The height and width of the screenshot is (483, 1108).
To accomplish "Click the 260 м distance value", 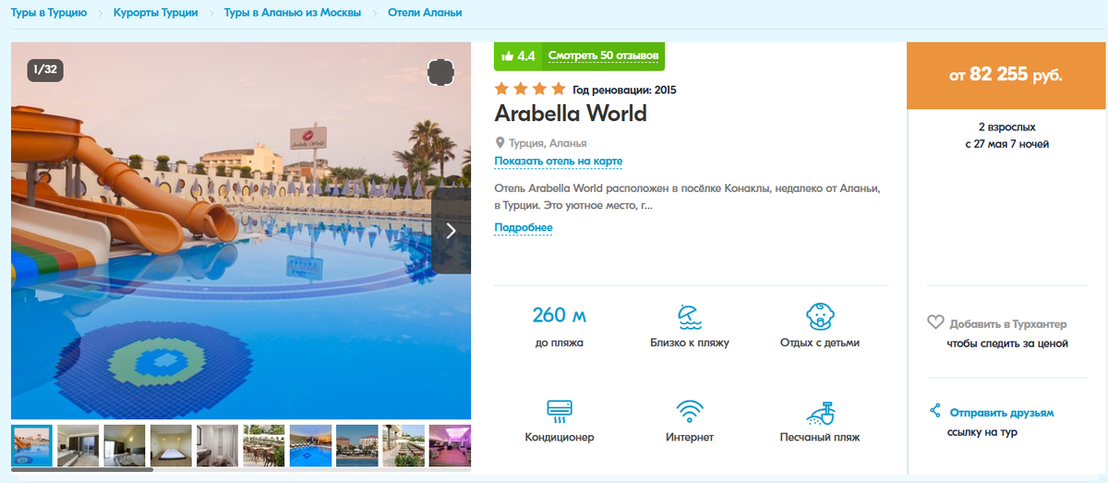I will point(560,315).
